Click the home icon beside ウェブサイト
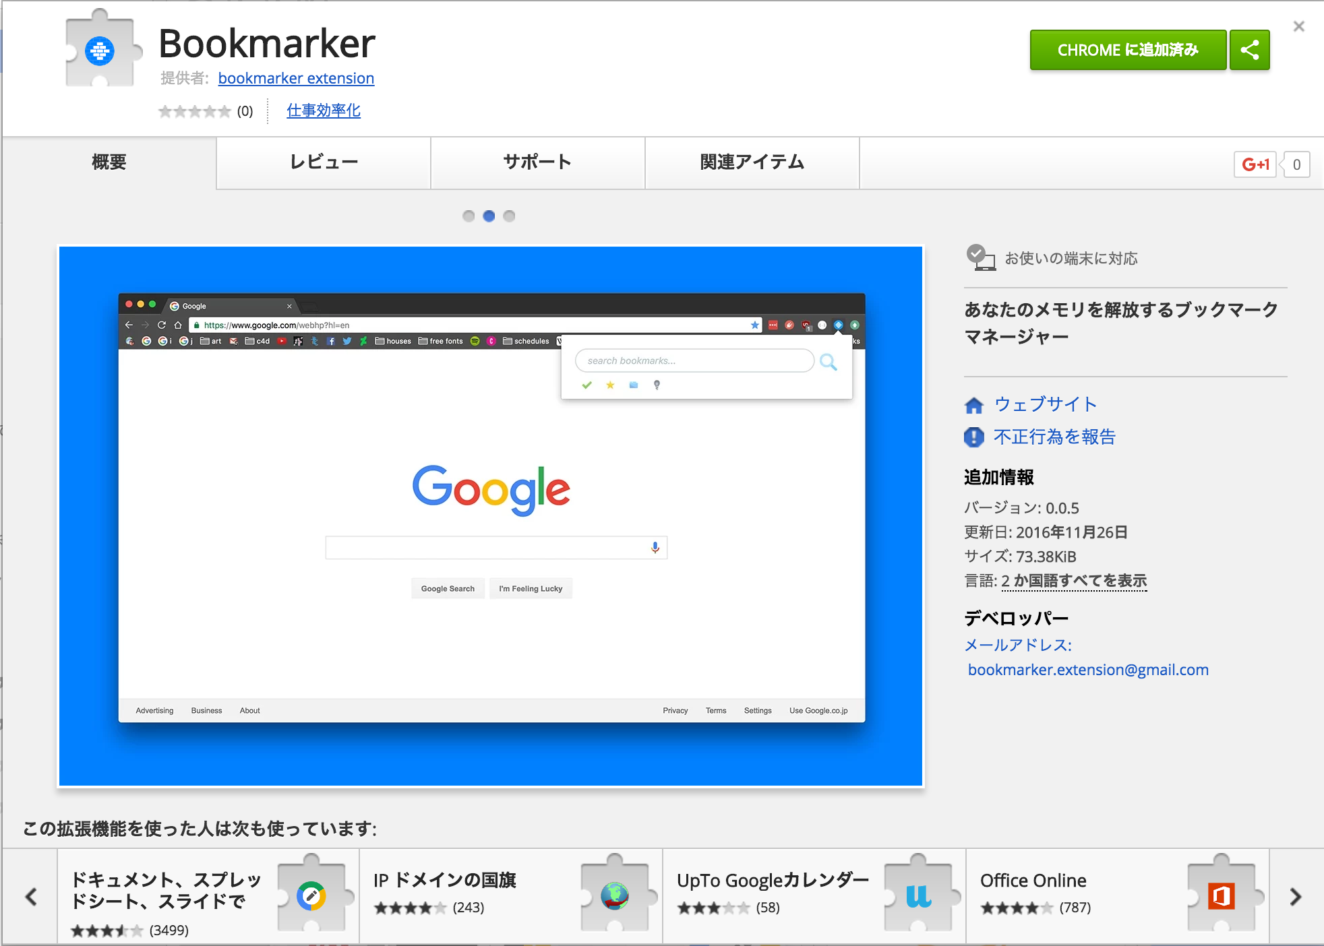The height and width of the screenshot is (946, 1324). point(974,405)
